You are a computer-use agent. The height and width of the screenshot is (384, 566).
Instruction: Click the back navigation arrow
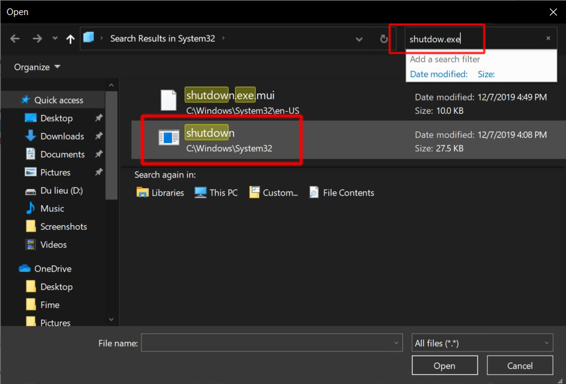[x=14, y=39]
